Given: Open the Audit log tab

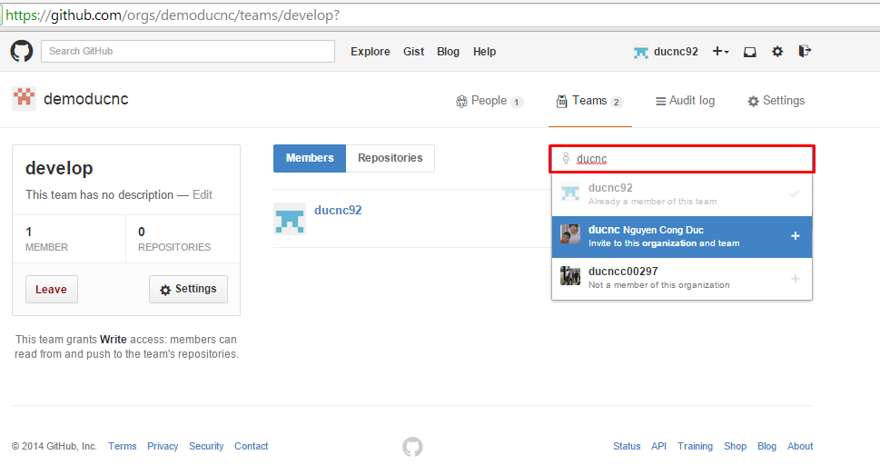Looking at the screenshot, I should (x=686, y=101).
